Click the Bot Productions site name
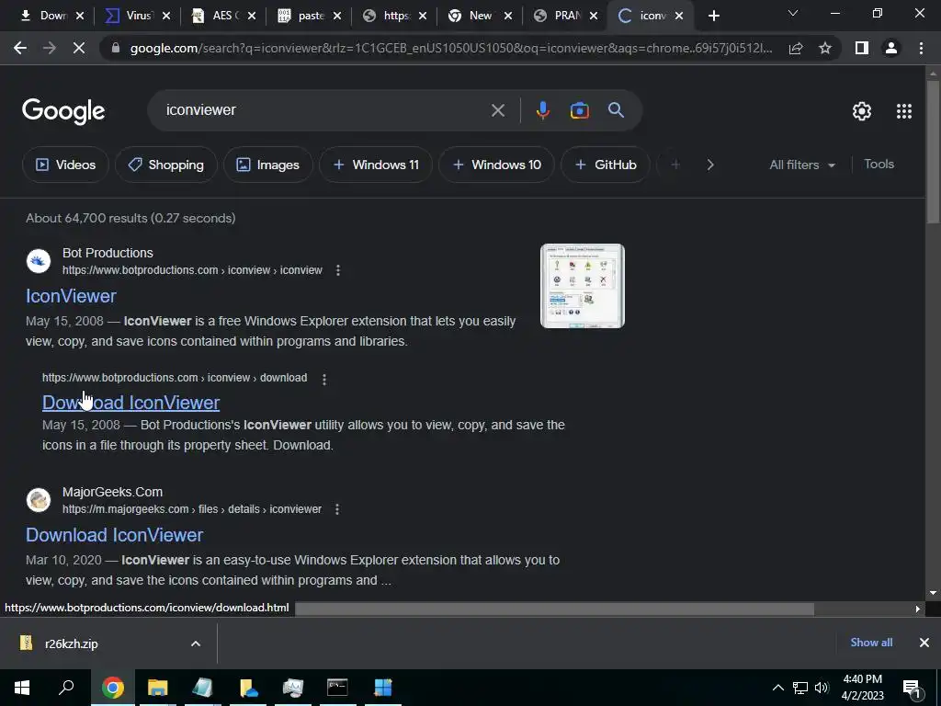 [108, 253]
